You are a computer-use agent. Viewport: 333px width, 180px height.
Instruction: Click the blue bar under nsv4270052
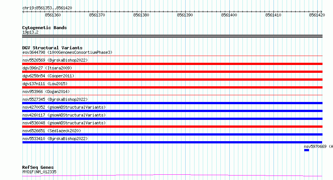(172, 111)
